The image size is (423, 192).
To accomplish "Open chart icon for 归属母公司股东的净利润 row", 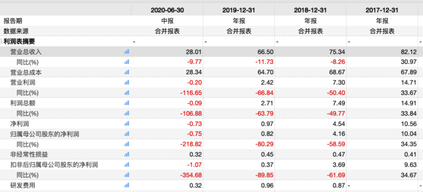I will [x=127, y=134].
